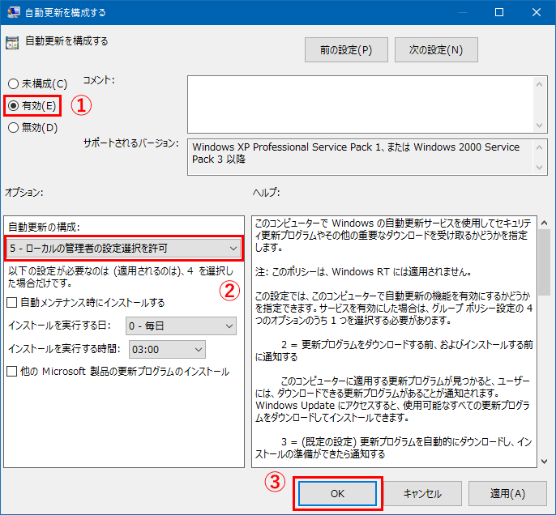556x515 pixels.
Task: Click the comment box scroll down arrow
Action: (x=539, y=126)
